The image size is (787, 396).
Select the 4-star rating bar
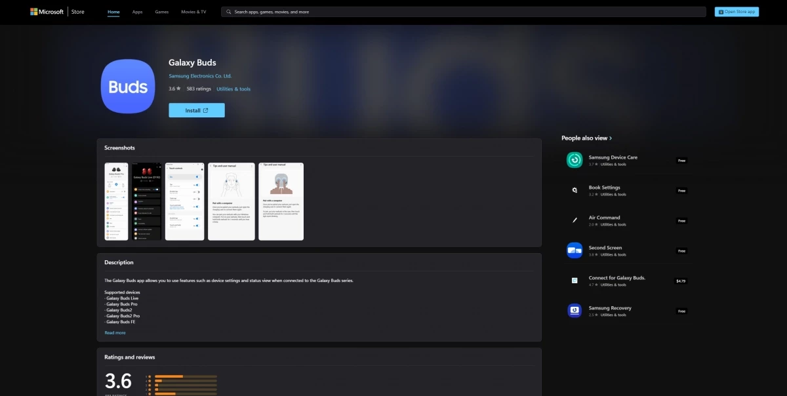point(186,381)
